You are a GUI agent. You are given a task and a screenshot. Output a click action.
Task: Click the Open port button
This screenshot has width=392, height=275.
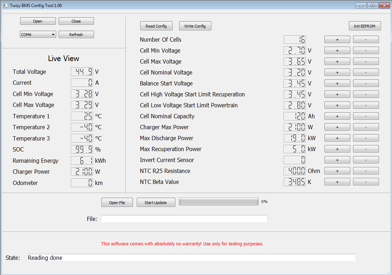click(x=38, y=21)
